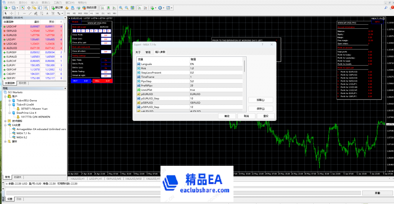Click the 加载(L) button
Image resolution: width=394 pixels, height=204 pixels.
coord(260,100)
